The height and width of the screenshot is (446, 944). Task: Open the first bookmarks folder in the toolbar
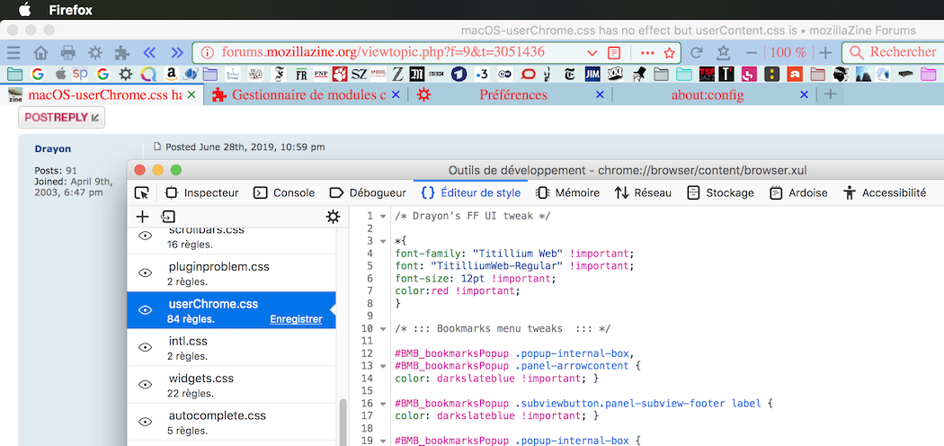coord(14,75)
